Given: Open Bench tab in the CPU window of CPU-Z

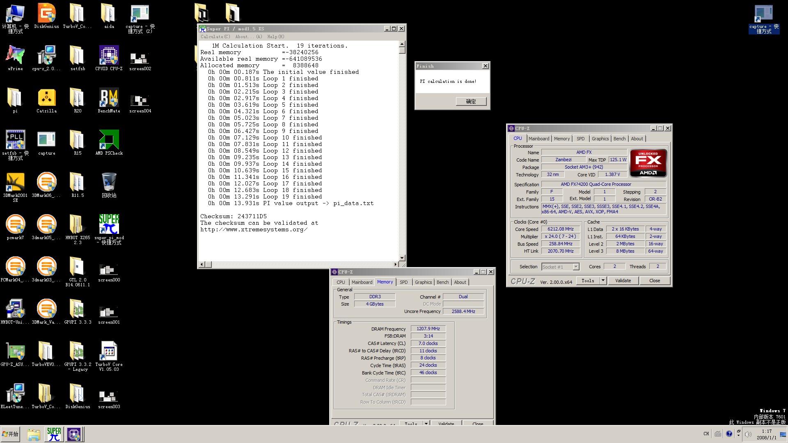Looking at the screenshot, I should (x=619, y=139).
